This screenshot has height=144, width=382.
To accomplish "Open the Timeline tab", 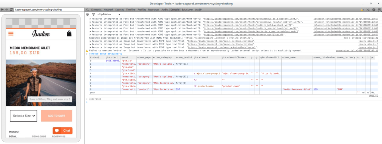I will [131, 10].
